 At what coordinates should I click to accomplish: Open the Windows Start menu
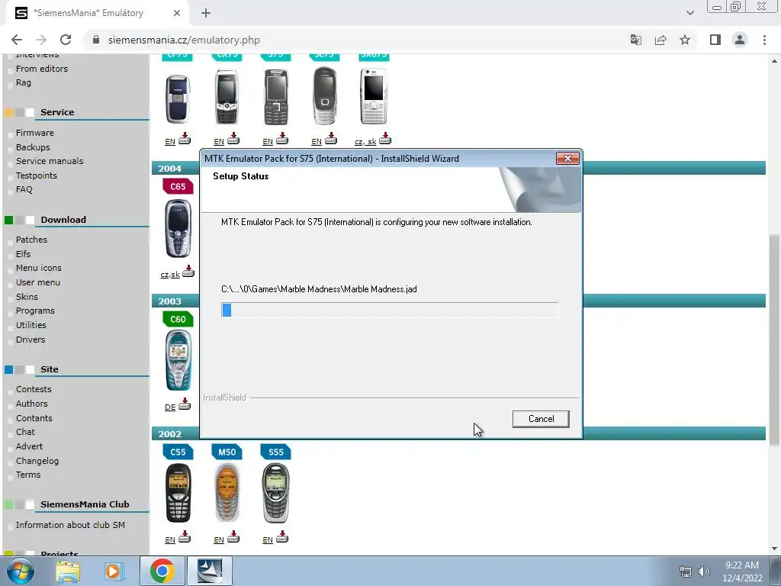click(x=21, y=571)
